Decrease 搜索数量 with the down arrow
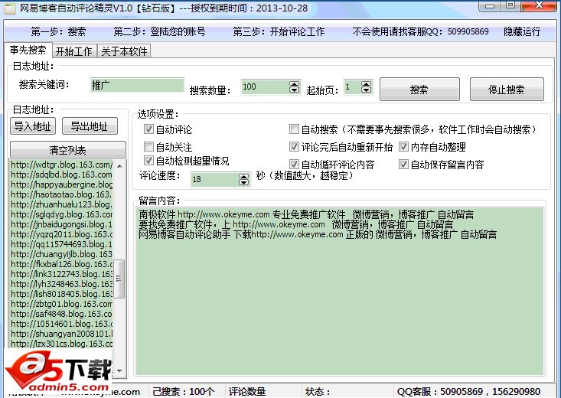Image resolution: width=561 pixels, height=398 pixels. [294, 90]
